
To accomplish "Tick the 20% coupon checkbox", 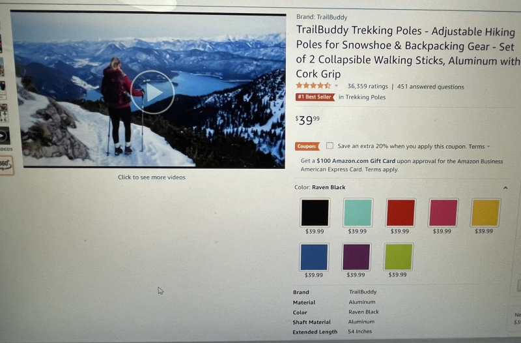I will coord(330,145).
